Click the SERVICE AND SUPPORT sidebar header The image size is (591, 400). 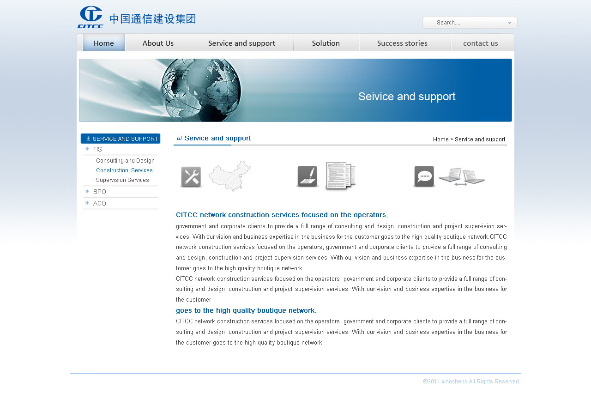pyautogui.click(x=121, y=139)
